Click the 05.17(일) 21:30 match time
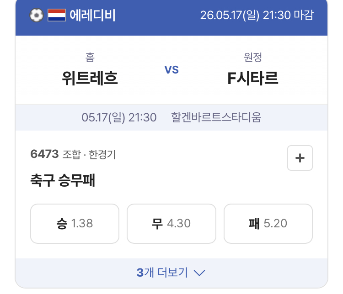 tap(119, 117)
